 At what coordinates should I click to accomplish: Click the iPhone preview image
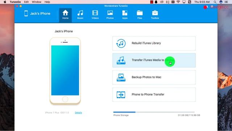(65, 71)
